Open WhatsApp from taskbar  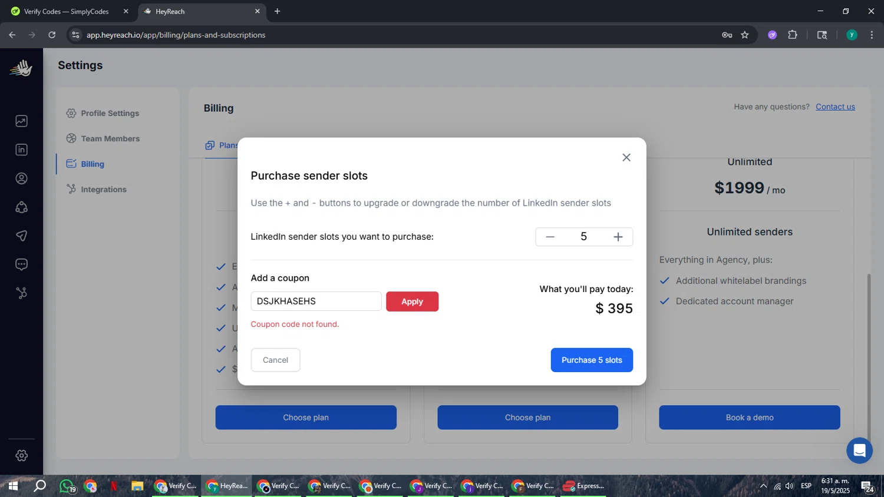pos(67,486)
